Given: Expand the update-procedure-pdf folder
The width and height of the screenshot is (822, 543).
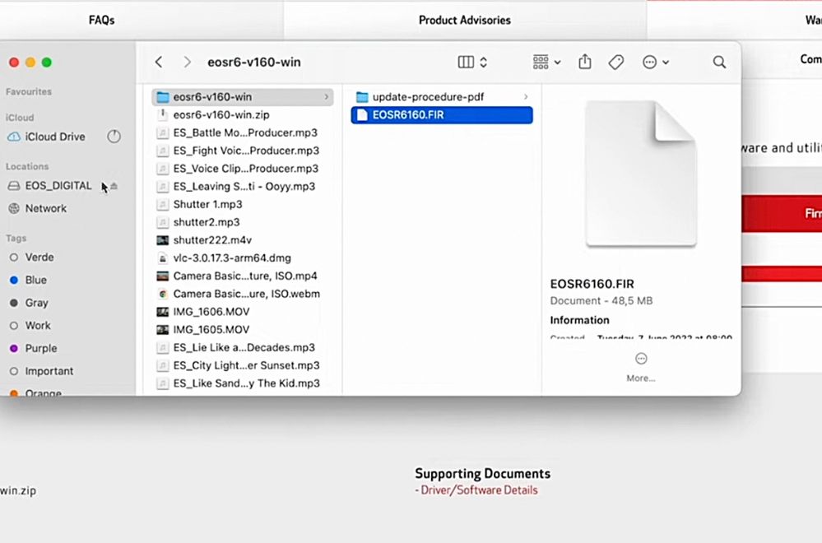Looking at the screenshot, I should pos(428,97).
